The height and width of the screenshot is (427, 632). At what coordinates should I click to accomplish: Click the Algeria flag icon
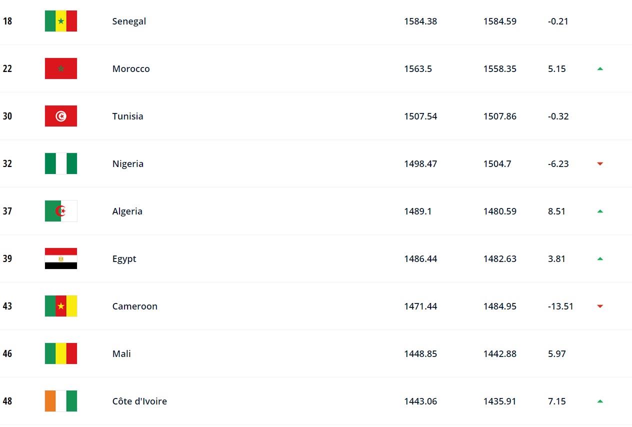61,211
